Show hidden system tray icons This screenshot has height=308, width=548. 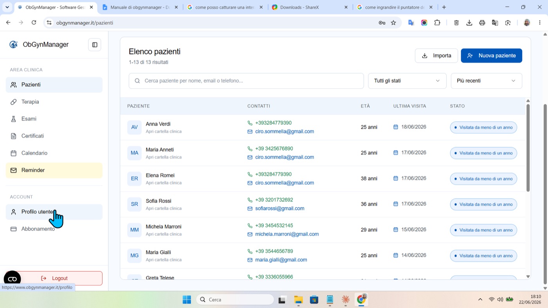480,300
